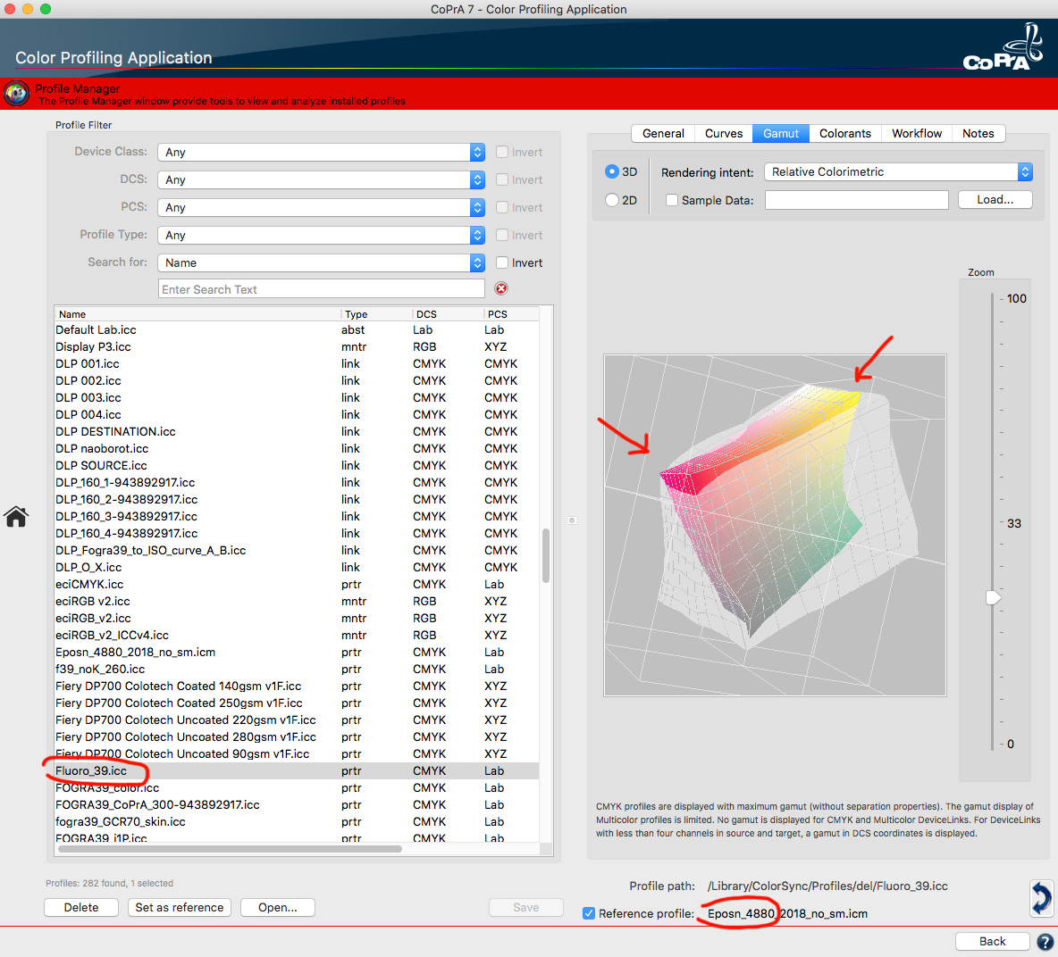Switch to the General tab
1058x957 pixels.
coord(663,133)
